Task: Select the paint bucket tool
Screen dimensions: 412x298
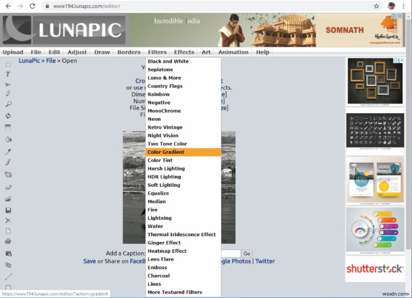Action: [x=8, y=139]
